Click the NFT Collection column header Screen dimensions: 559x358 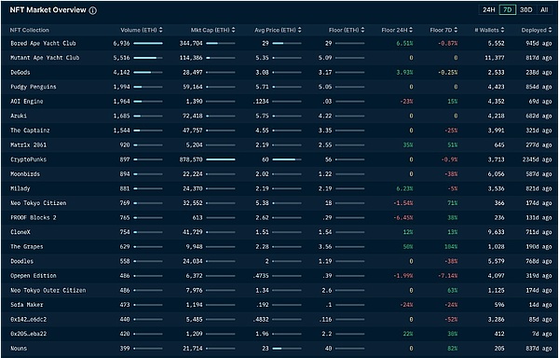[x=30, y=31]
